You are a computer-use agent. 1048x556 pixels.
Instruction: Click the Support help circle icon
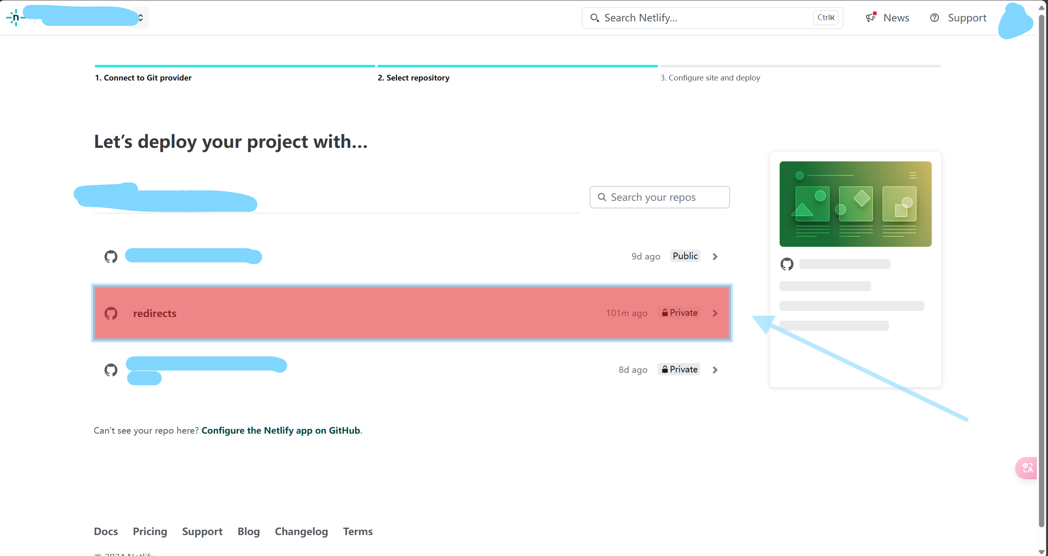pos(935,18)
